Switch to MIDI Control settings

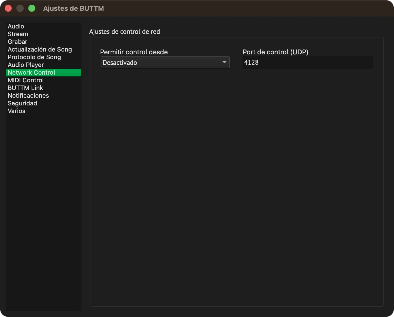[x=43, y=80]
